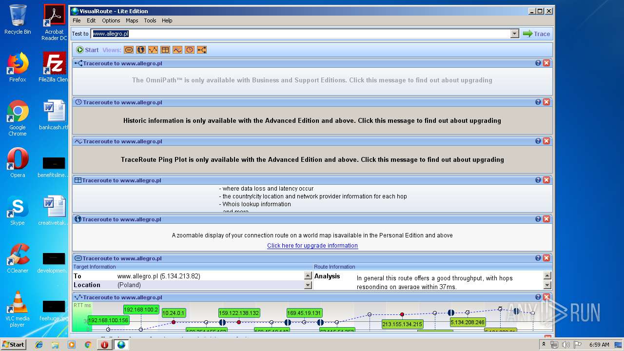Open the Summary view icon in Views
This screenshot has height=351, width=624.
click(129, 50)
